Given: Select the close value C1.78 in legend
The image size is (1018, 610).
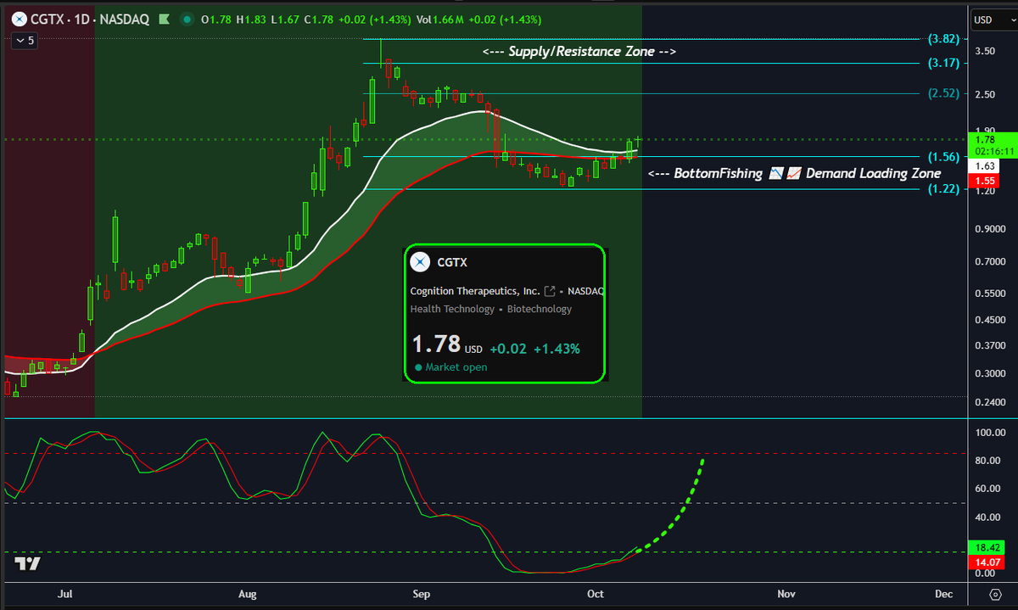Looking at the screenshot, I should click(x=319, y=19).
